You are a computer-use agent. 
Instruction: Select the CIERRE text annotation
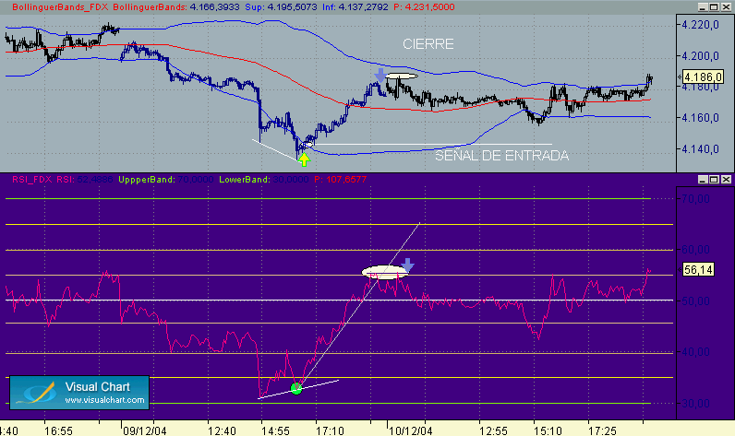[x=428, y=44]
